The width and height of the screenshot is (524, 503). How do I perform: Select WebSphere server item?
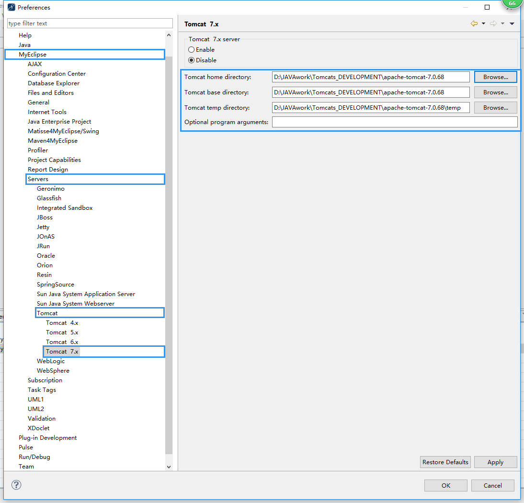[53, 371]
